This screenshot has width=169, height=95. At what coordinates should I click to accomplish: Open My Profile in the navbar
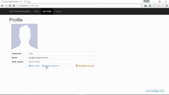point(47,11)
